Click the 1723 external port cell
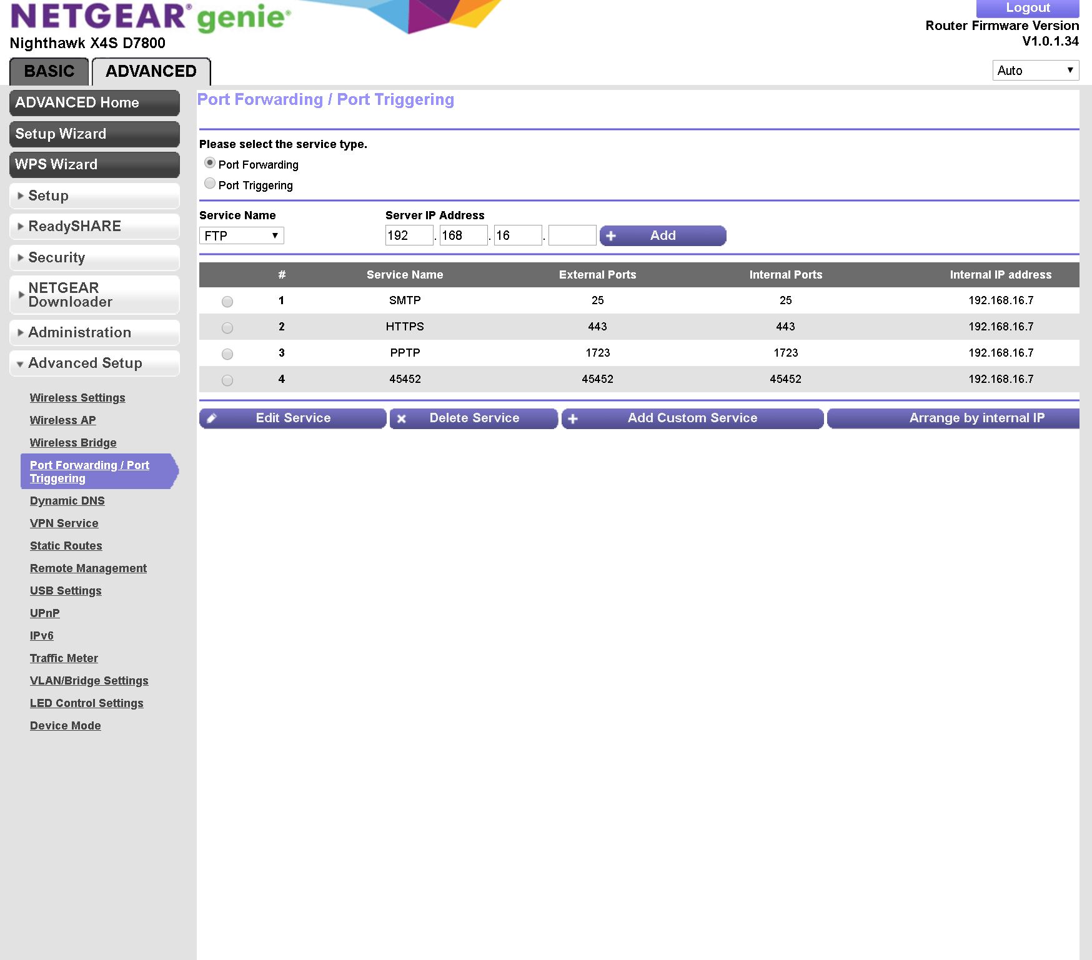Screen dimensions: 1092x960 pos(598,353)
